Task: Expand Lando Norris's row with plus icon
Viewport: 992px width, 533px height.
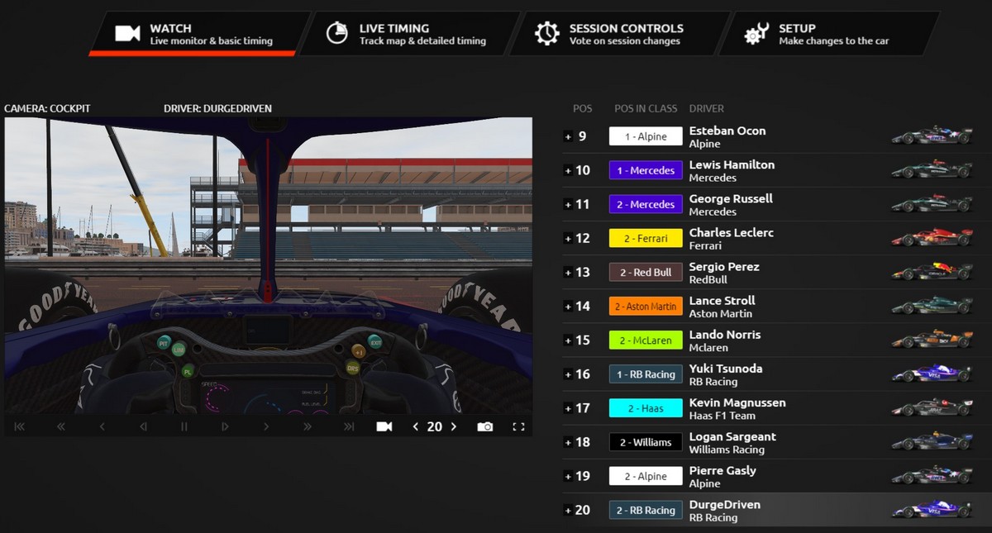Action: tap(568, 340)
